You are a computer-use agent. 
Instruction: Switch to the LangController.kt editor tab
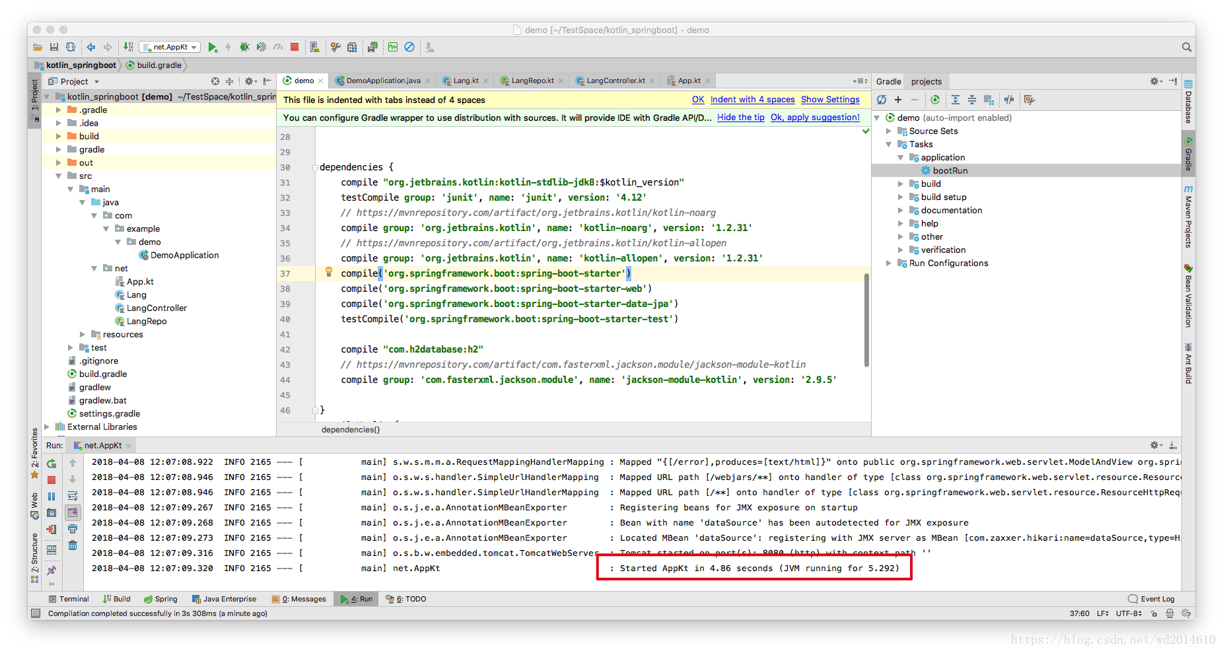coord(615,81)
